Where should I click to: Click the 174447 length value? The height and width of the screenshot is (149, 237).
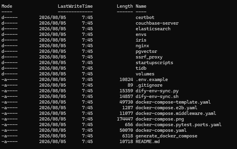[x=125, y=119]
